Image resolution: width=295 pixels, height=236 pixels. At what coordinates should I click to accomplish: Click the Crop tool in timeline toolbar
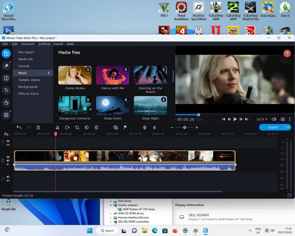[x=77, y=127]
